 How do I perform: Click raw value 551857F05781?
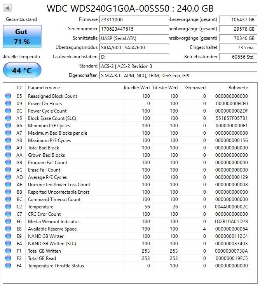point(232,118)
